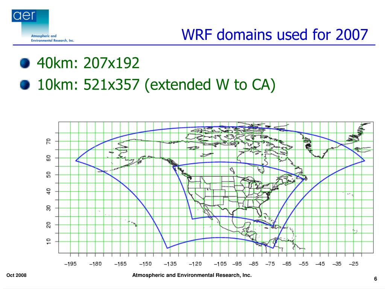Viewport: 385px width, 289px height.
Task: Click the -150 longitude axis label
Action: pos(146,264)
